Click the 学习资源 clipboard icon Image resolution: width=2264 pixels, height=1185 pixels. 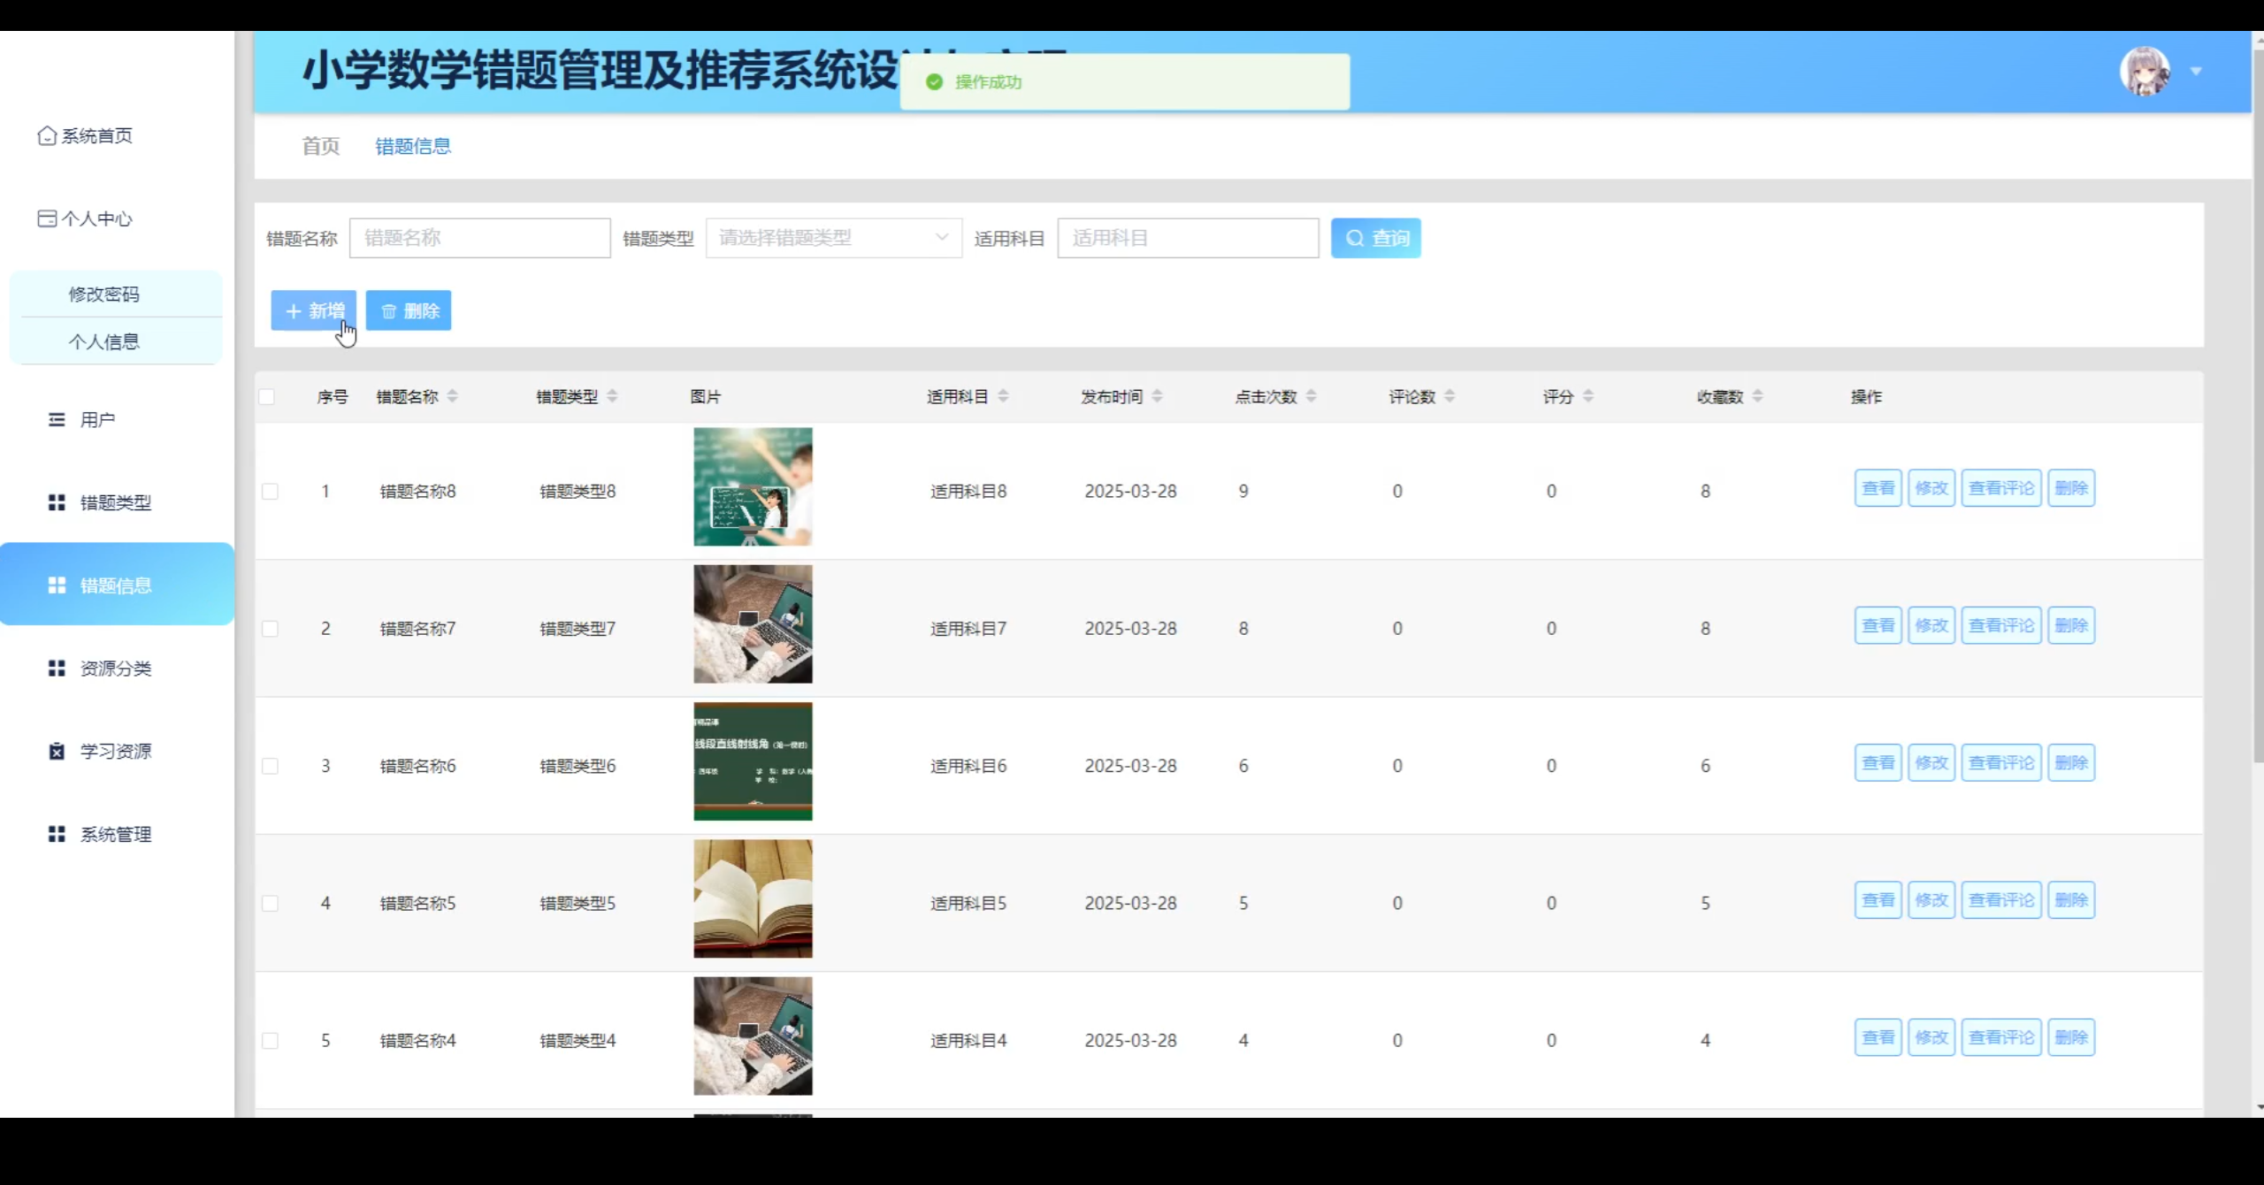(x=57, y=751)
